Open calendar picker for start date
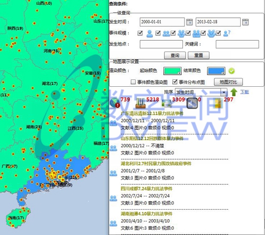This screenshot has width=265, height=235. (189, 22)
